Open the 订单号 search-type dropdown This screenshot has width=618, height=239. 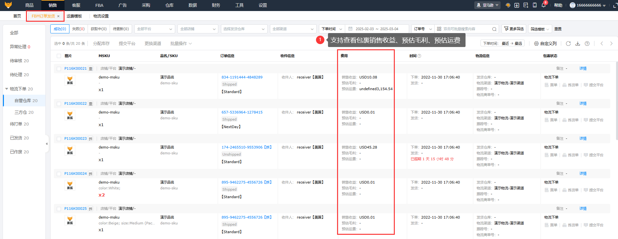click(x=423, y=29)
